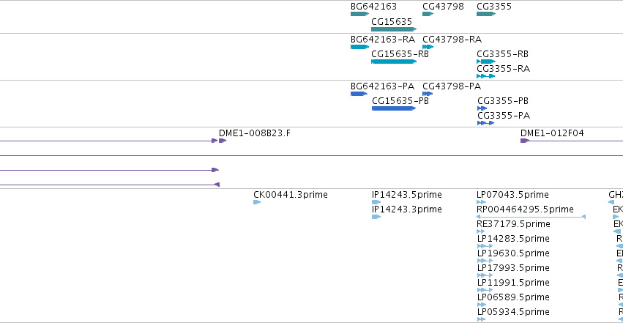Image resolution: width=623 pixels, height=323 pixels.
Task: Click the BG642163 gene label
Action: tap(373, 7)
